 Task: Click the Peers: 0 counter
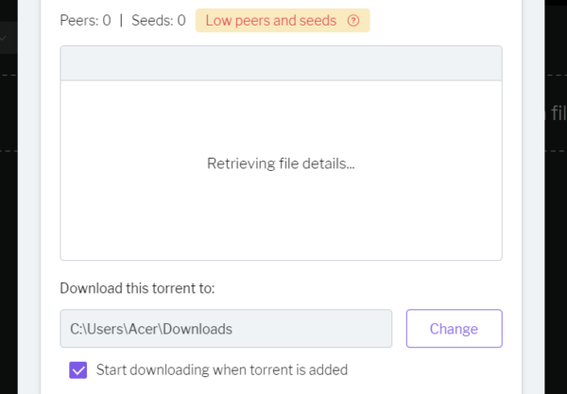[x=85, y=21]
